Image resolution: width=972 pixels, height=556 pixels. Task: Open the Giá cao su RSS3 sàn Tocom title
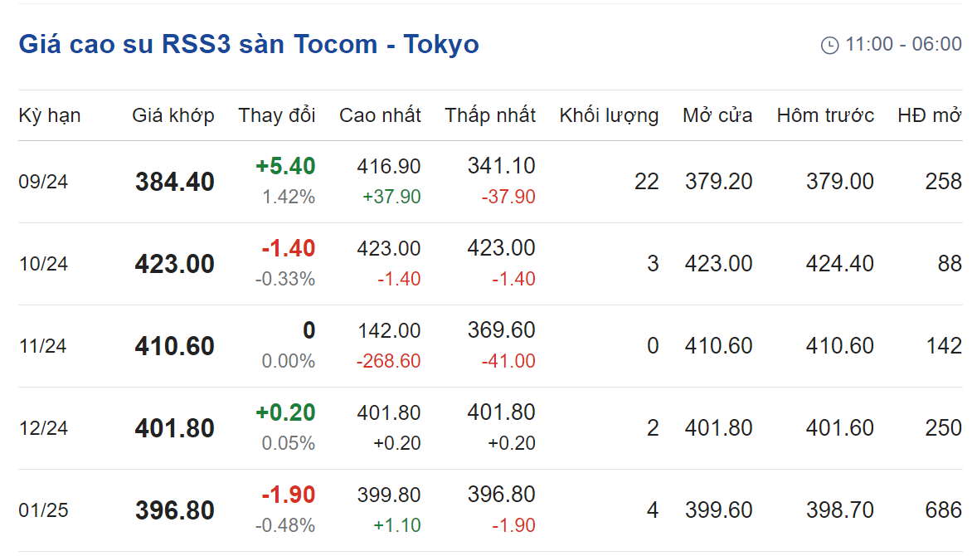(x=249, y=44)
